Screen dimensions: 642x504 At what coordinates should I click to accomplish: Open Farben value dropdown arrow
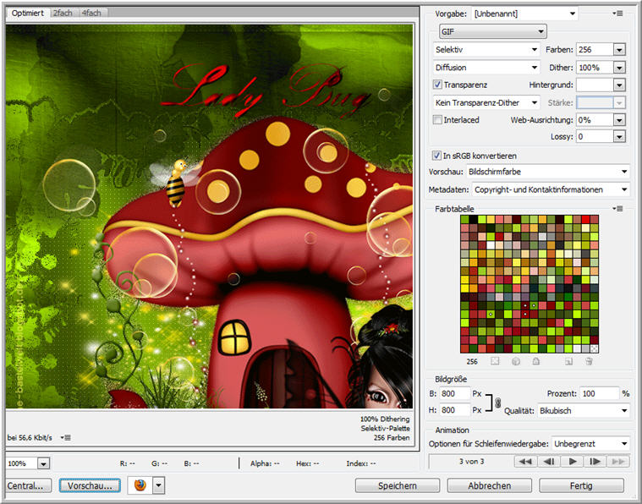[x=619, y=50]
